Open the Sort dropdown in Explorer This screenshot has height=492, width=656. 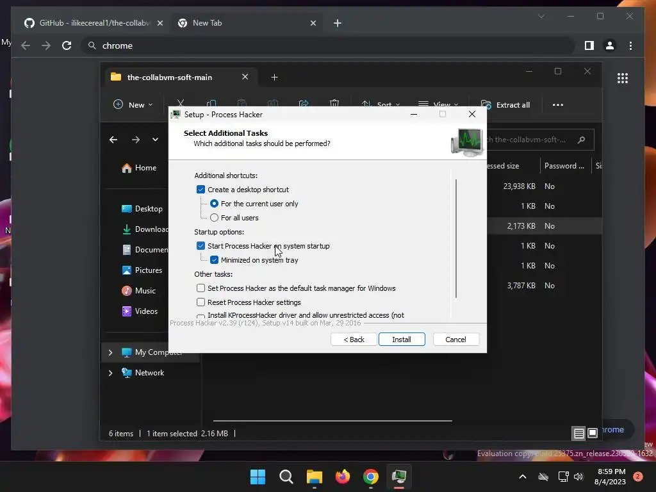pyautogui.click(x=381, y=104)
